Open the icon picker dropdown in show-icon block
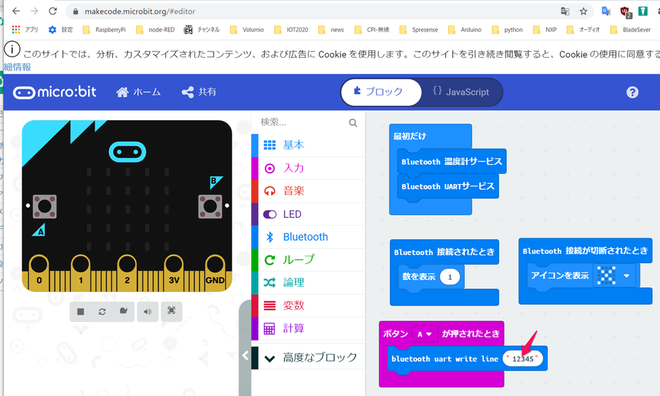The image size is (660, 396). click(x=626, y=276)
